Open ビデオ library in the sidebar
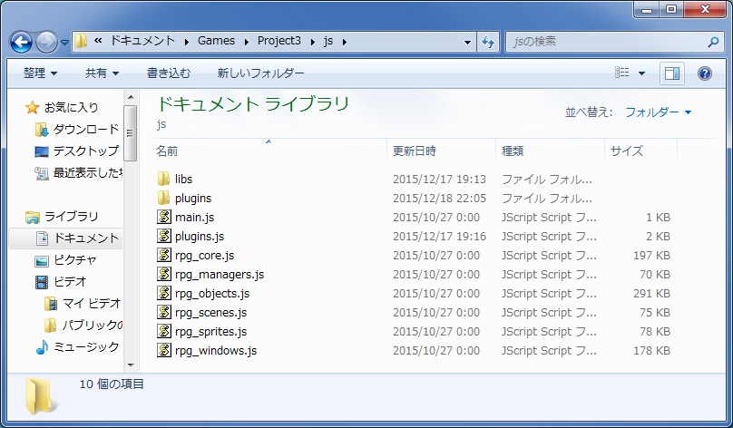Screen dimensions: 733x428 pyautogui.click(x=61, y=282)
